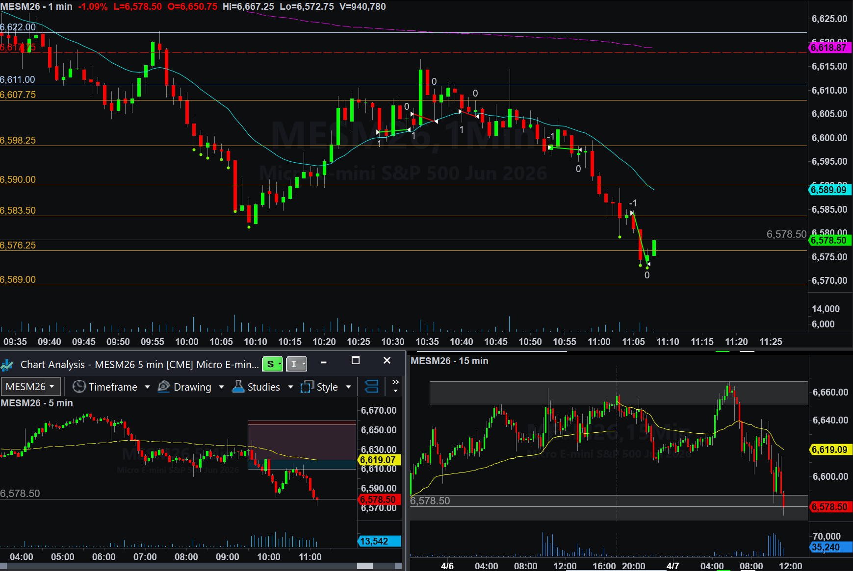Click the magenta 6,618.87 price label
The image size is (853, 571).
[x=829, y=48]
